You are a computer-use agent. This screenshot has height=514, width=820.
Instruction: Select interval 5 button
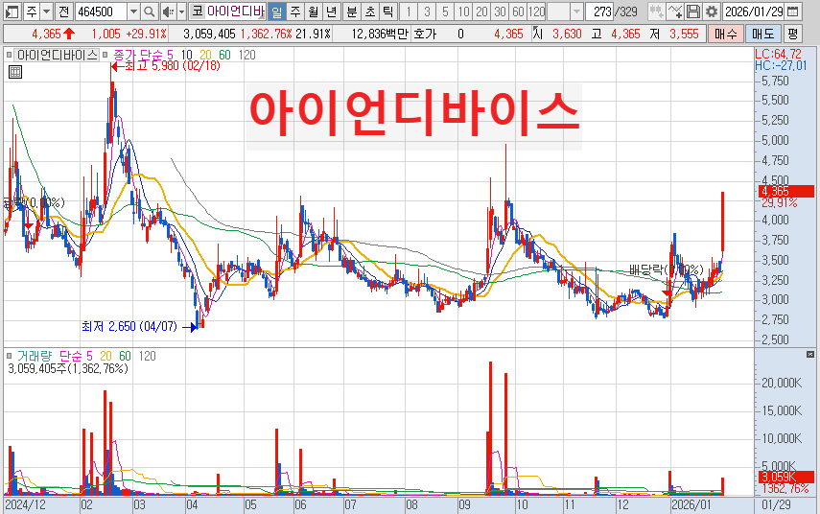445,11
